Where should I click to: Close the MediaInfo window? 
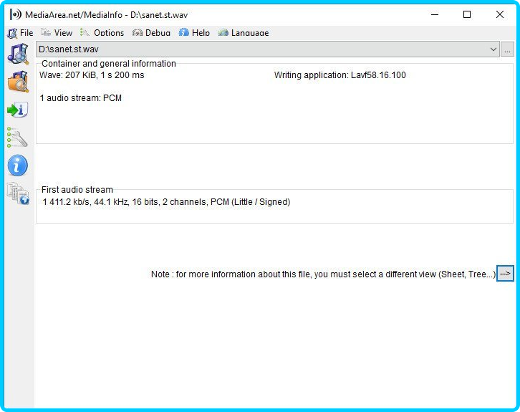click(x=500, y=14)
